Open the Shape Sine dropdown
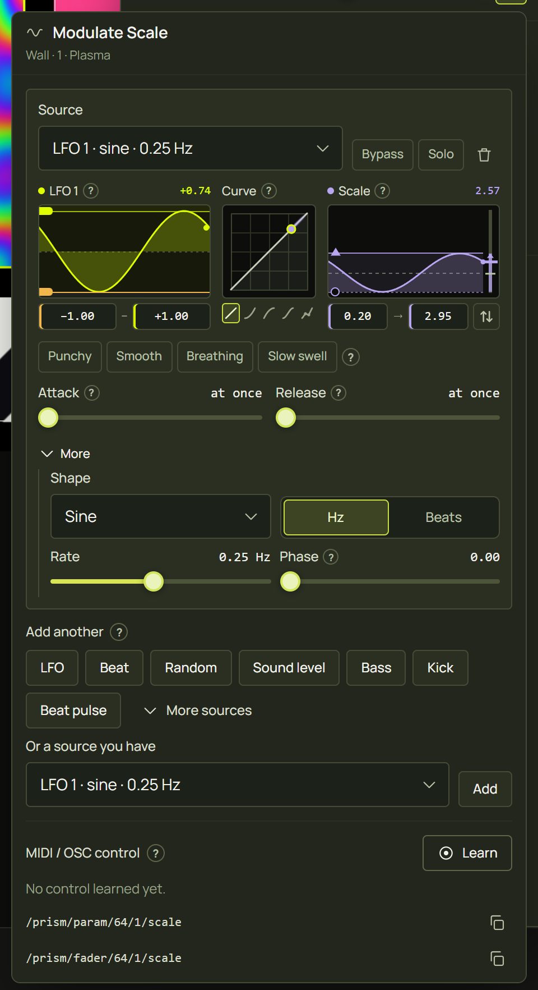Viewport: 538px width, 990px height. 161,516
